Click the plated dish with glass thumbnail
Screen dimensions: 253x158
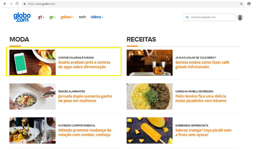tap(32, 130)
